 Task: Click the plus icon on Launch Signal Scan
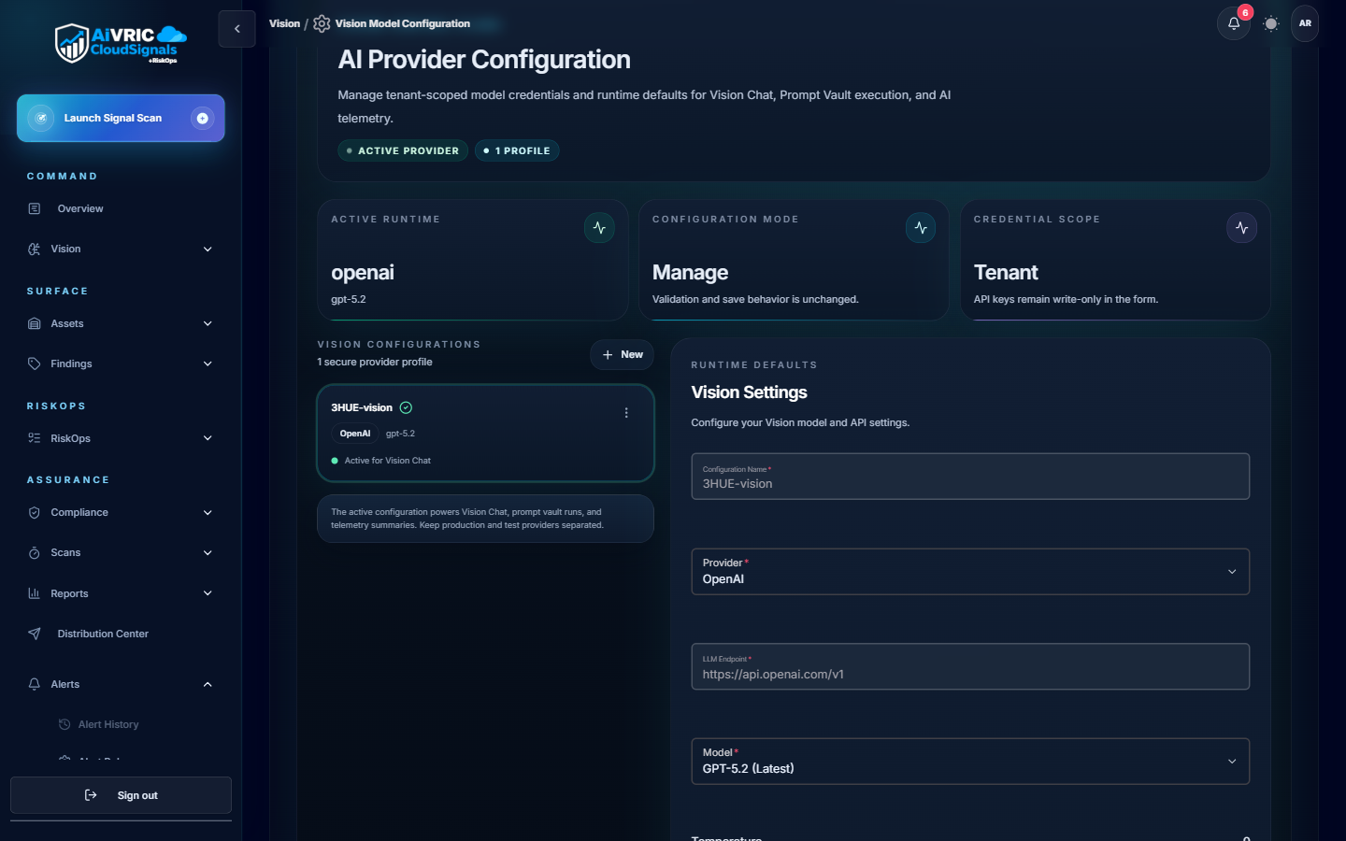click(x=202, y=118)
